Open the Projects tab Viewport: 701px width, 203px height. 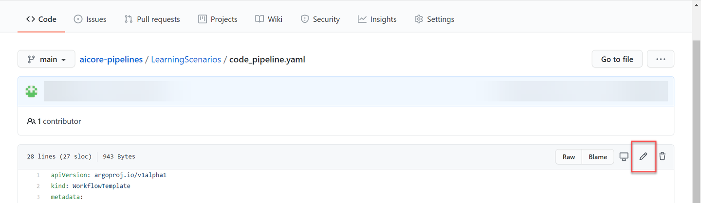click(218, 19)
